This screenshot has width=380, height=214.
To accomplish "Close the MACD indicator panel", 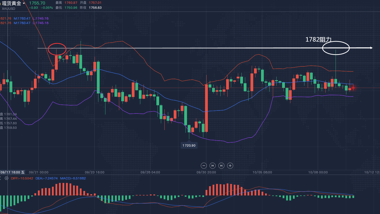I will click(1, 178).
